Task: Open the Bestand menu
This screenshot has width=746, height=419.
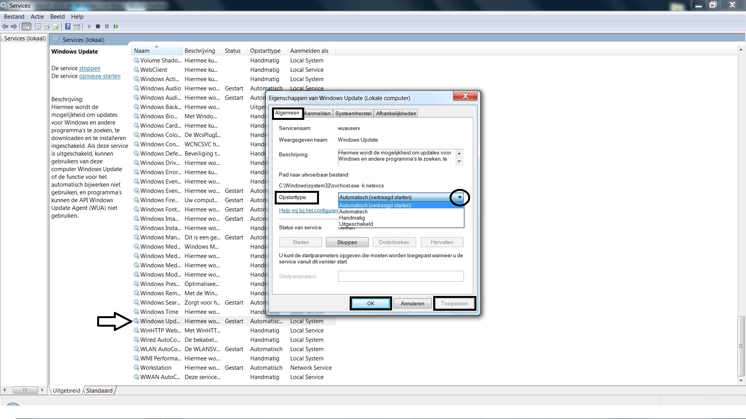Action: [x=14, y=17]
